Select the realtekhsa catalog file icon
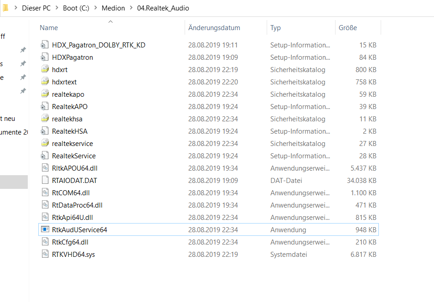 44,119
